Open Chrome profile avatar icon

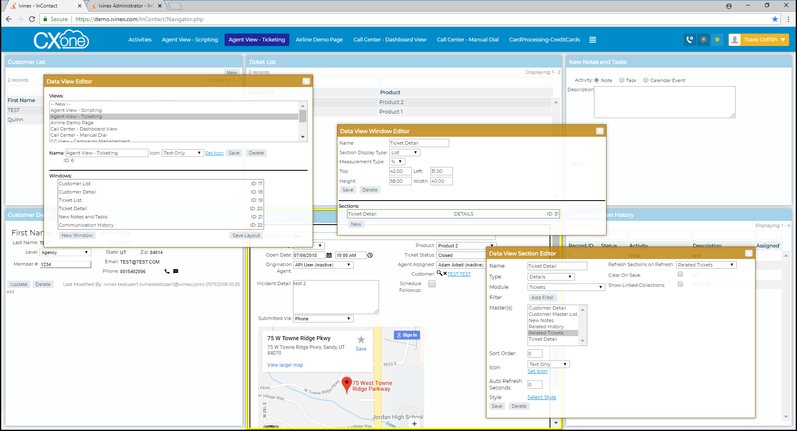pos(729,6)
